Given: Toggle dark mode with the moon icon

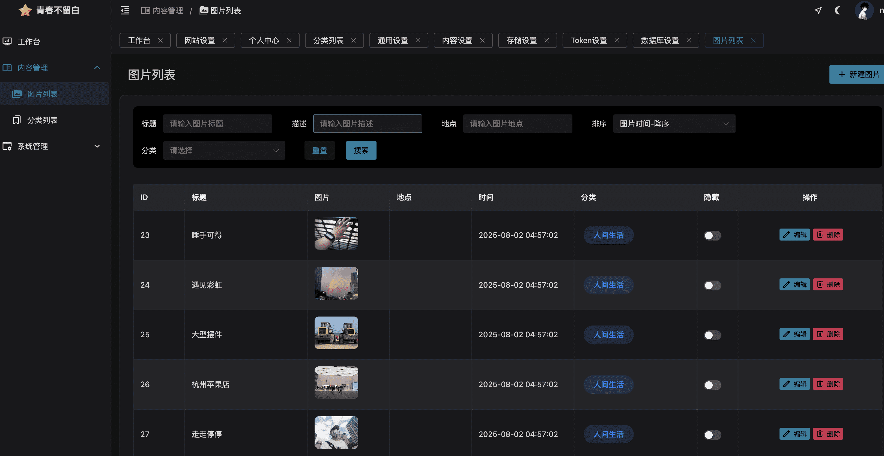Looking at the screenshot, I should click(x=838, y=11).
